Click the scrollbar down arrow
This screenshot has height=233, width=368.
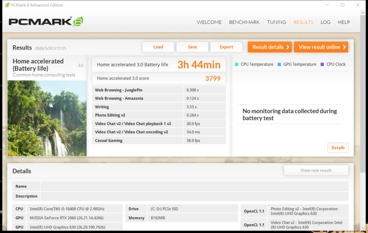(x=363, y=228)
